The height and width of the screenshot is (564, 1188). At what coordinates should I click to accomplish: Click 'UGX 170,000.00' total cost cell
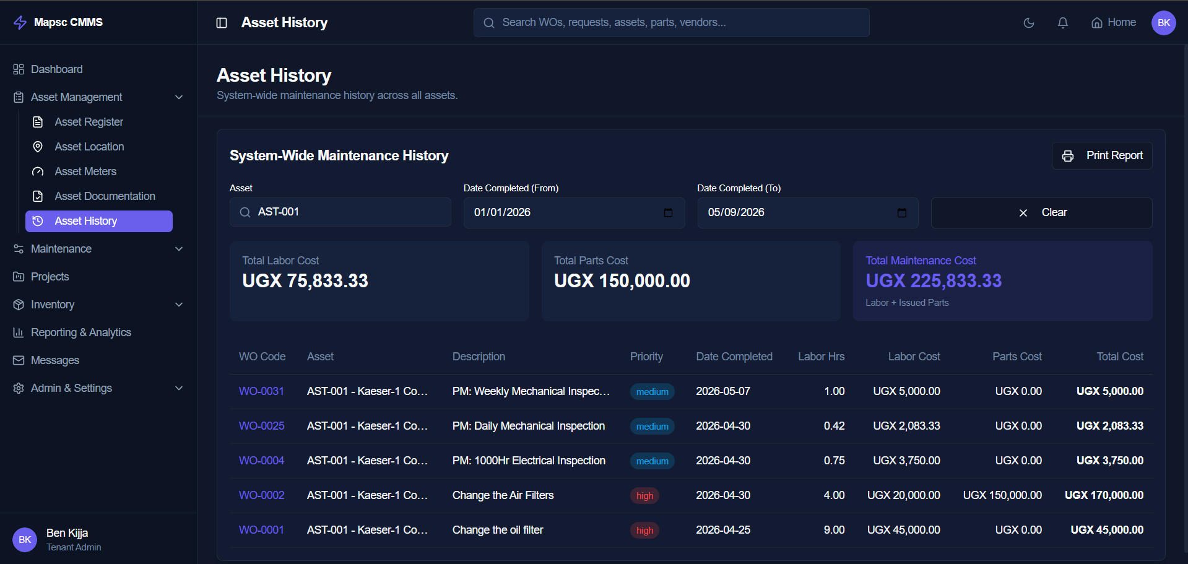point(1104,495)
